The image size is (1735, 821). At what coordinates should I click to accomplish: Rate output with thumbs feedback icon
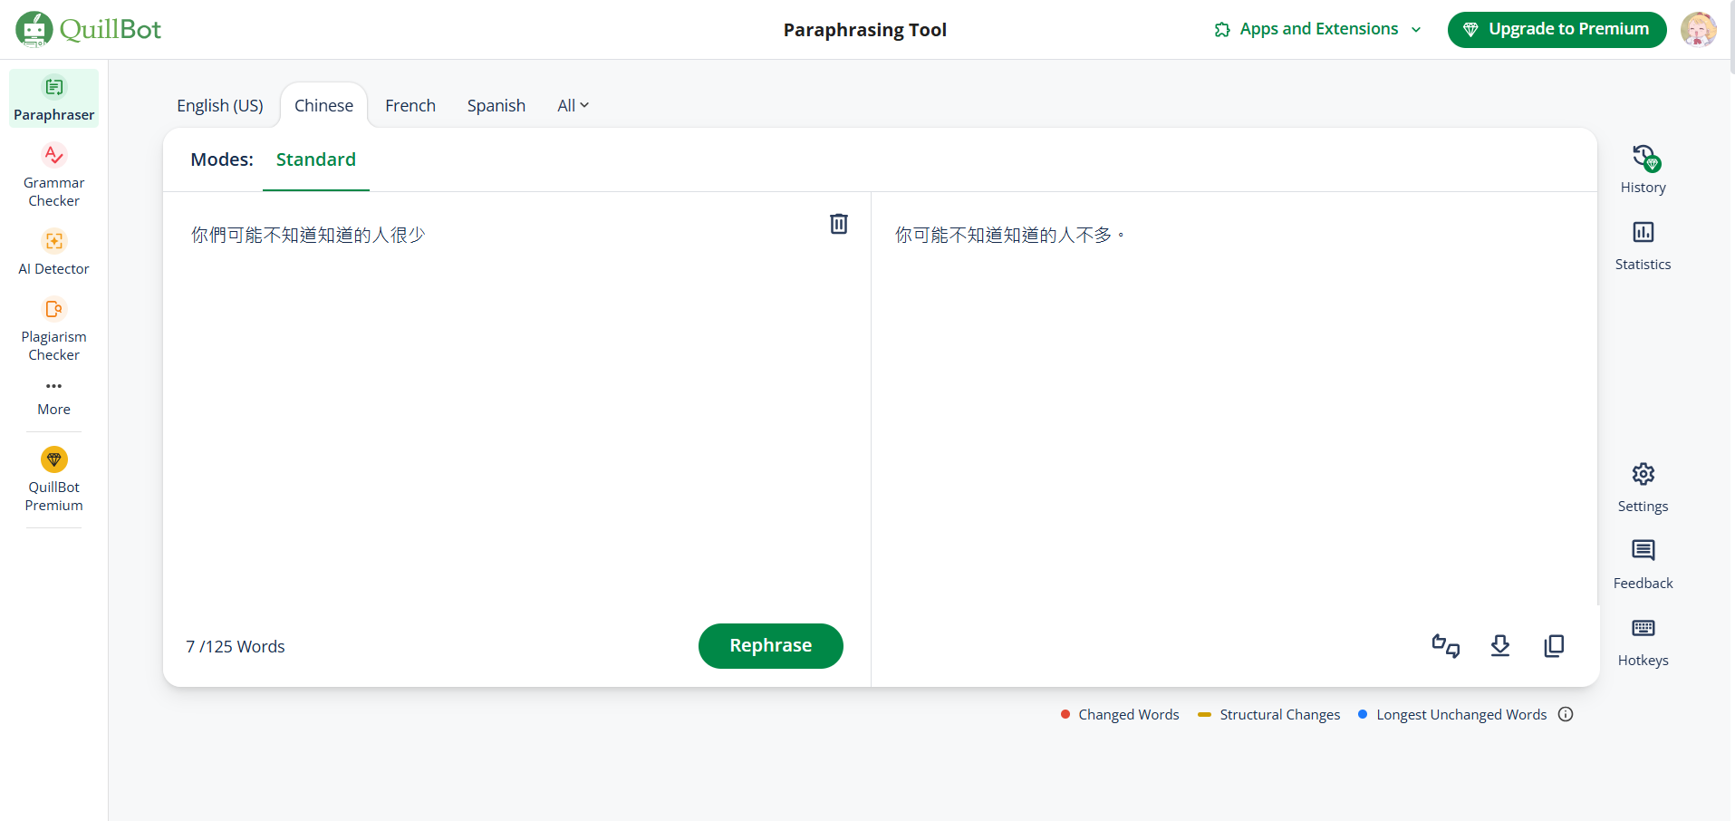pos(1446,646)
